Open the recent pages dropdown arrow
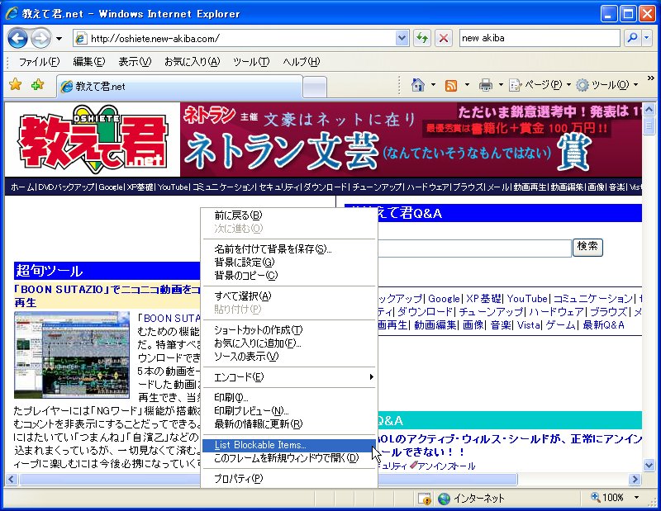The width and height of the screenshot is (661, 511). point(59,39)
